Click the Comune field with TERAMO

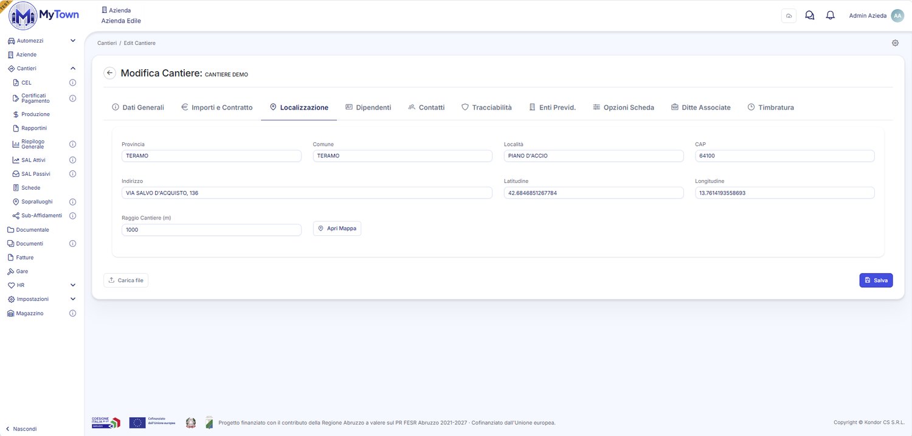click(x=402, y=156)
